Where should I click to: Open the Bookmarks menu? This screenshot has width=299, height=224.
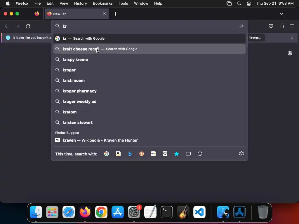point(102,3)
